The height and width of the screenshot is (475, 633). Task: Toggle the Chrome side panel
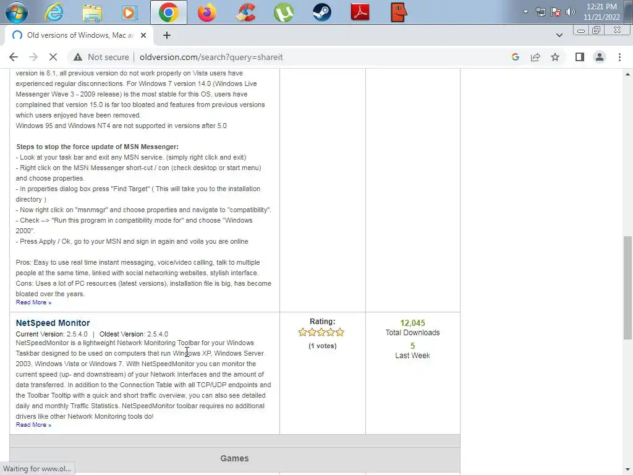[x=580, y=57]
